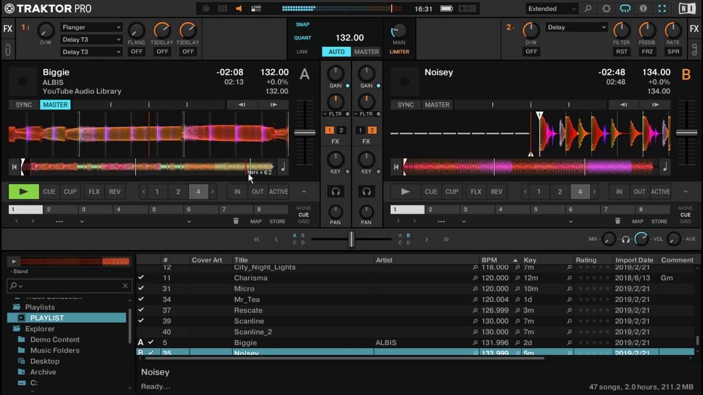Delete cue with Deck A trash icon
703x395 pixels.
(x=236, y=221)
